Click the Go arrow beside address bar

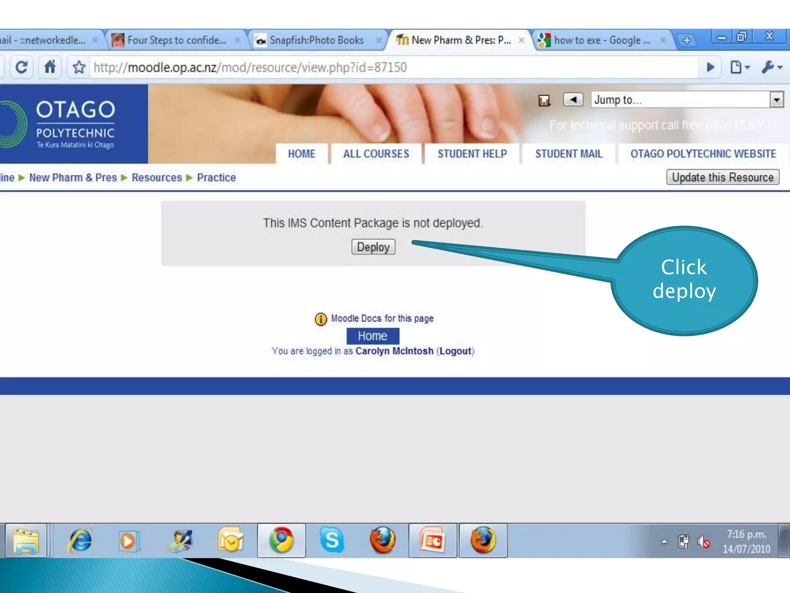coord(710,68)
